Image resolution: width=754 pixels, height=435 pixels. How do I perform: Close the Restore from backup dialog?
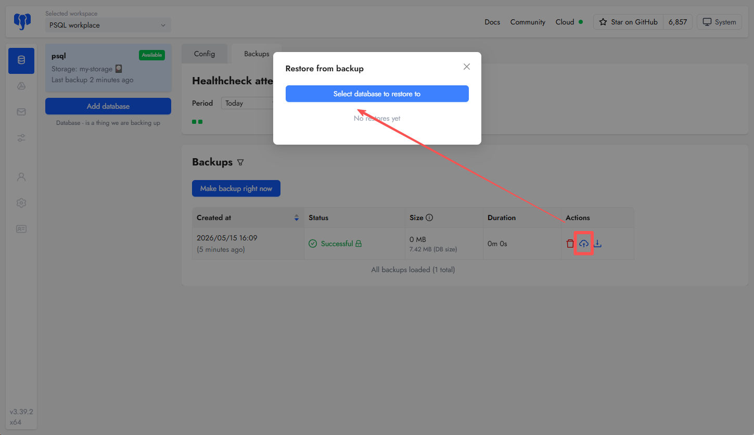click(467, 67)
